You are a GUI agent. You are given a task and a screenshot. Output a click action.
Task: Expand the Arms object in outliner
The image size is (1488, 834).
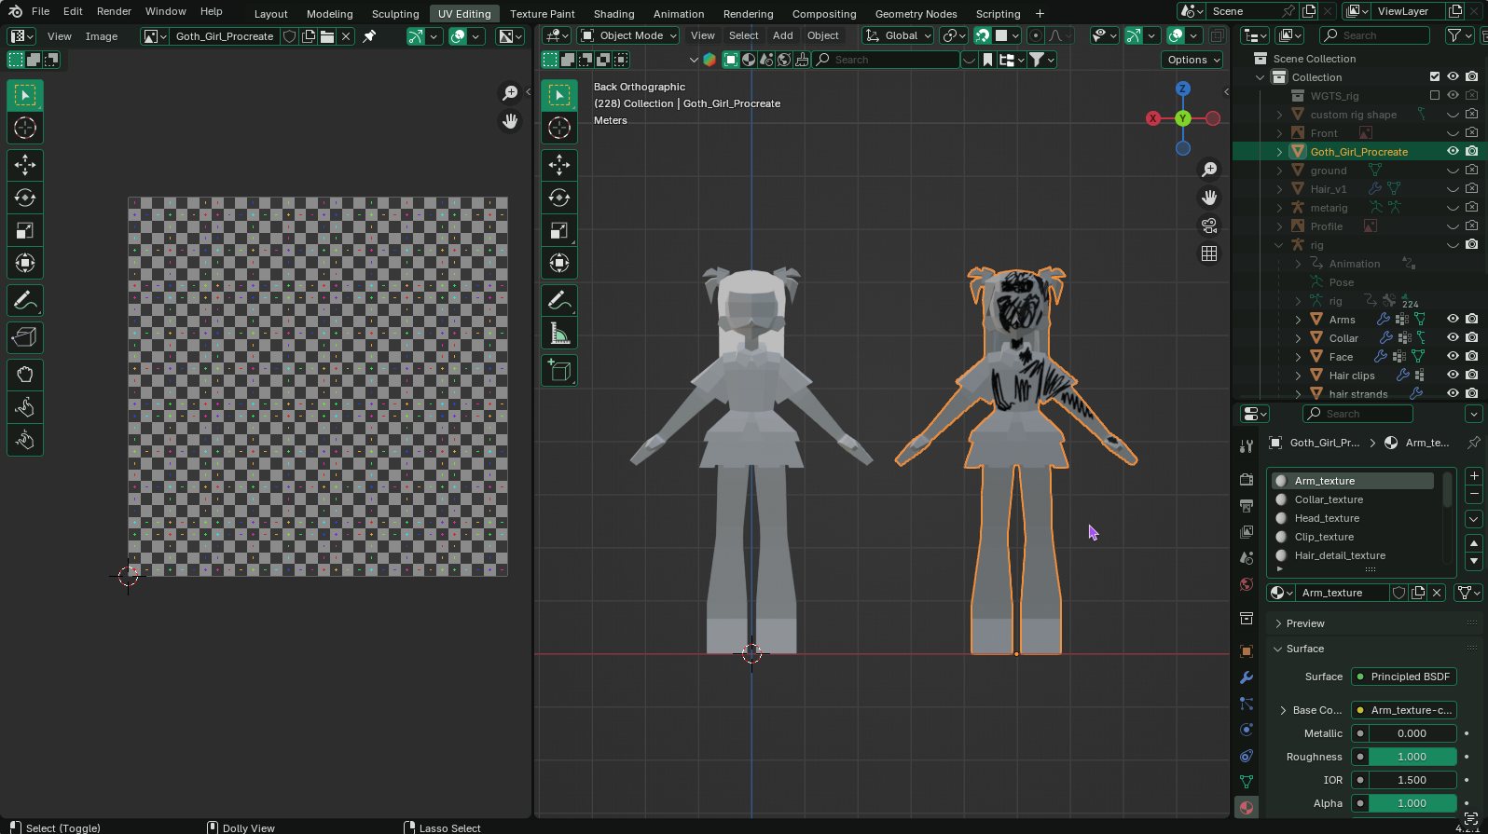pos(1298,319)
